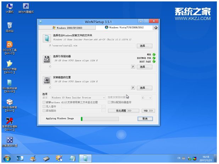Click the CK language indicator in tray

[x=179, y=158]
